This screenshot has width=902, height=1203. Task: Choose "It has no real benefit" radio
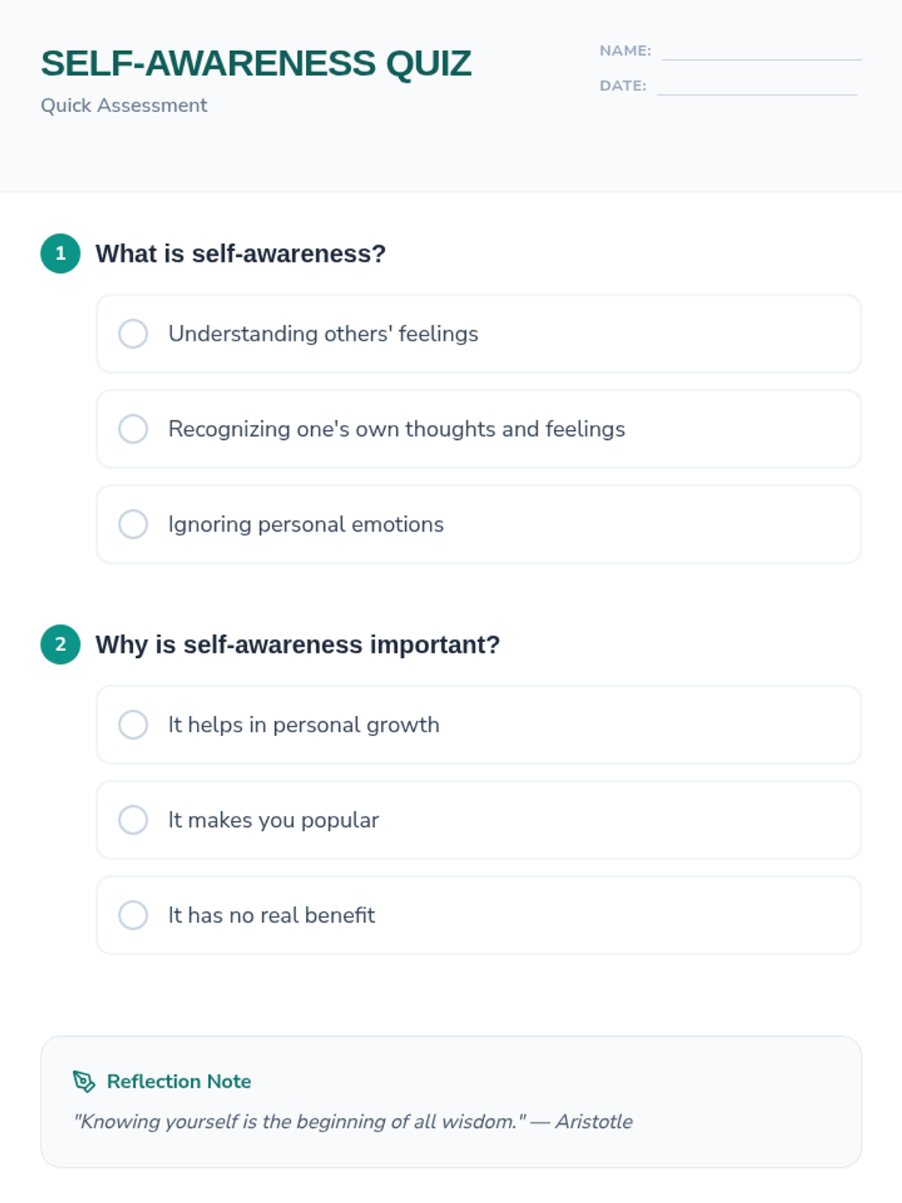coord(133,915)
